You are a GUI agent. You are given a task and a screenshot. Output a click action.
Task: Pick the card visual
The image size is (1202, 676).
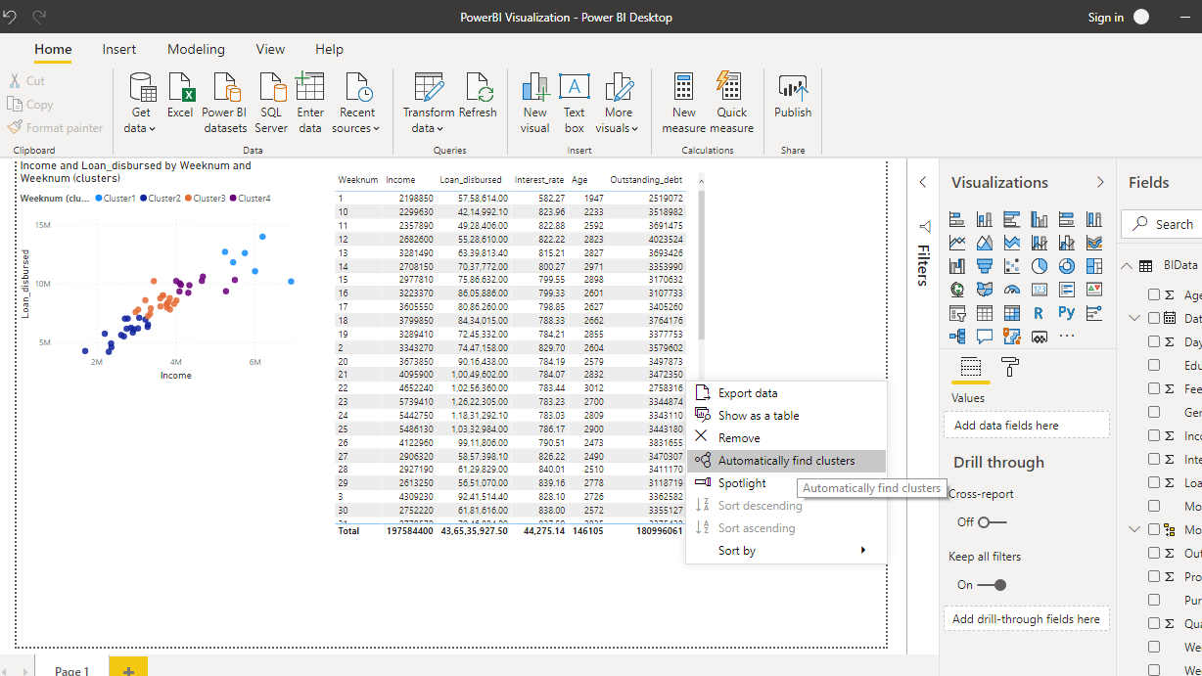(1040, 290)
